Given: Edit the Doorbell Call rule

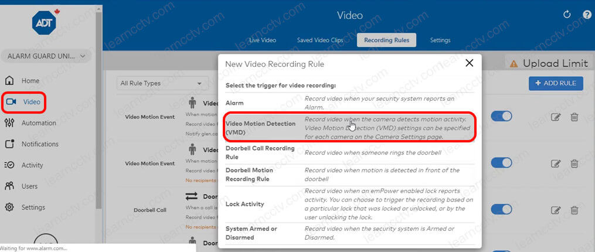Looking at the screenshot, I should (556, 210).
